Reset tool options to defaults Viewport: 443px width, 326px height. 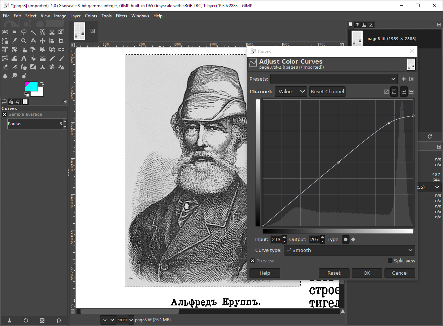(x=58, y=320)
